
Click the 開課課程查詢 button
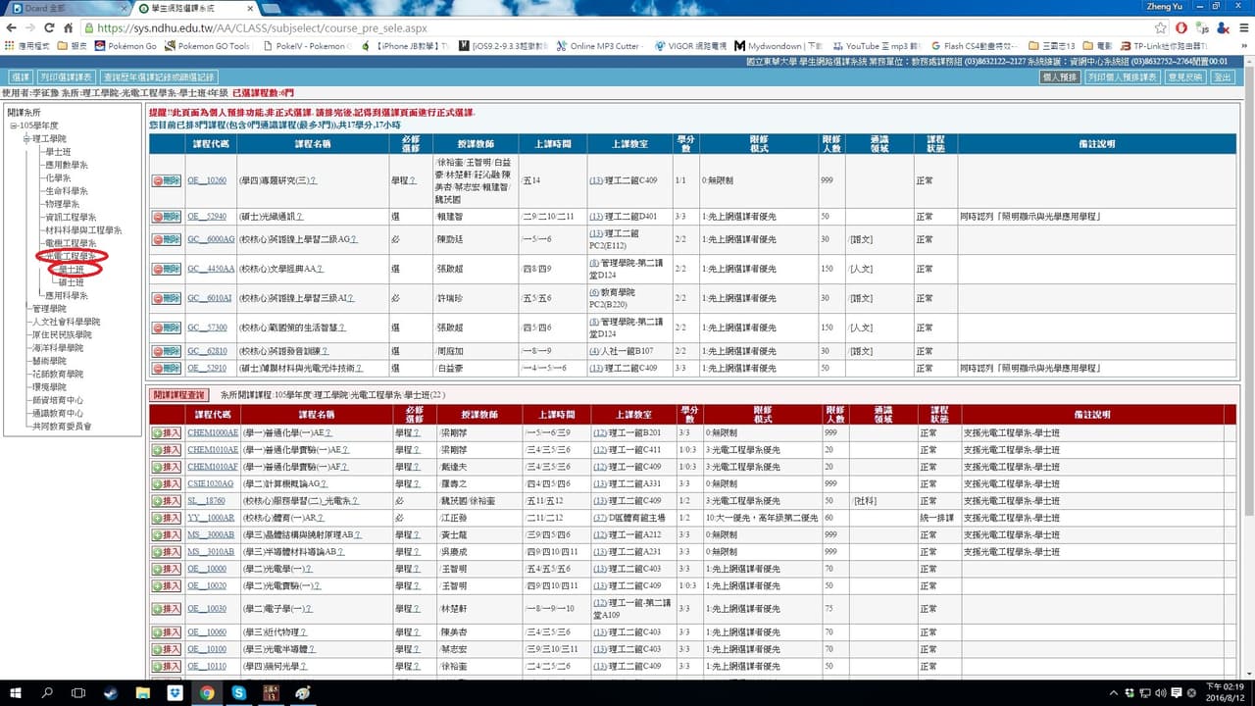click(x=179, y=394)
